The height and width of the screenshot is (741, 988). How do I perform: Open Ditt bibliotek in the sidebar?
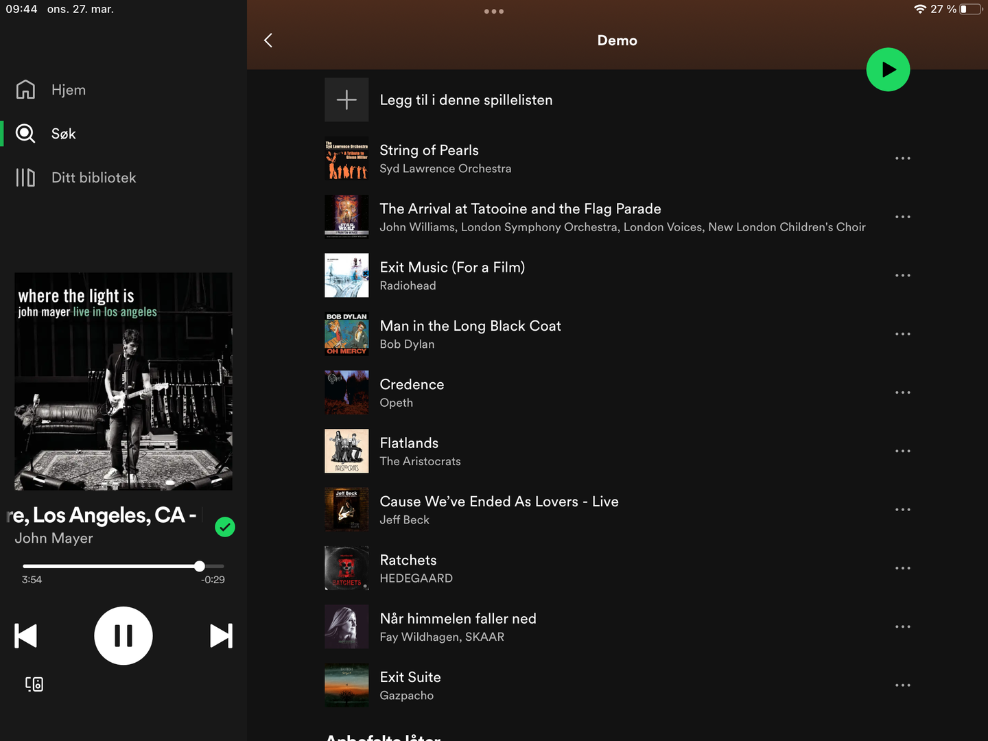tap(93, 178)
